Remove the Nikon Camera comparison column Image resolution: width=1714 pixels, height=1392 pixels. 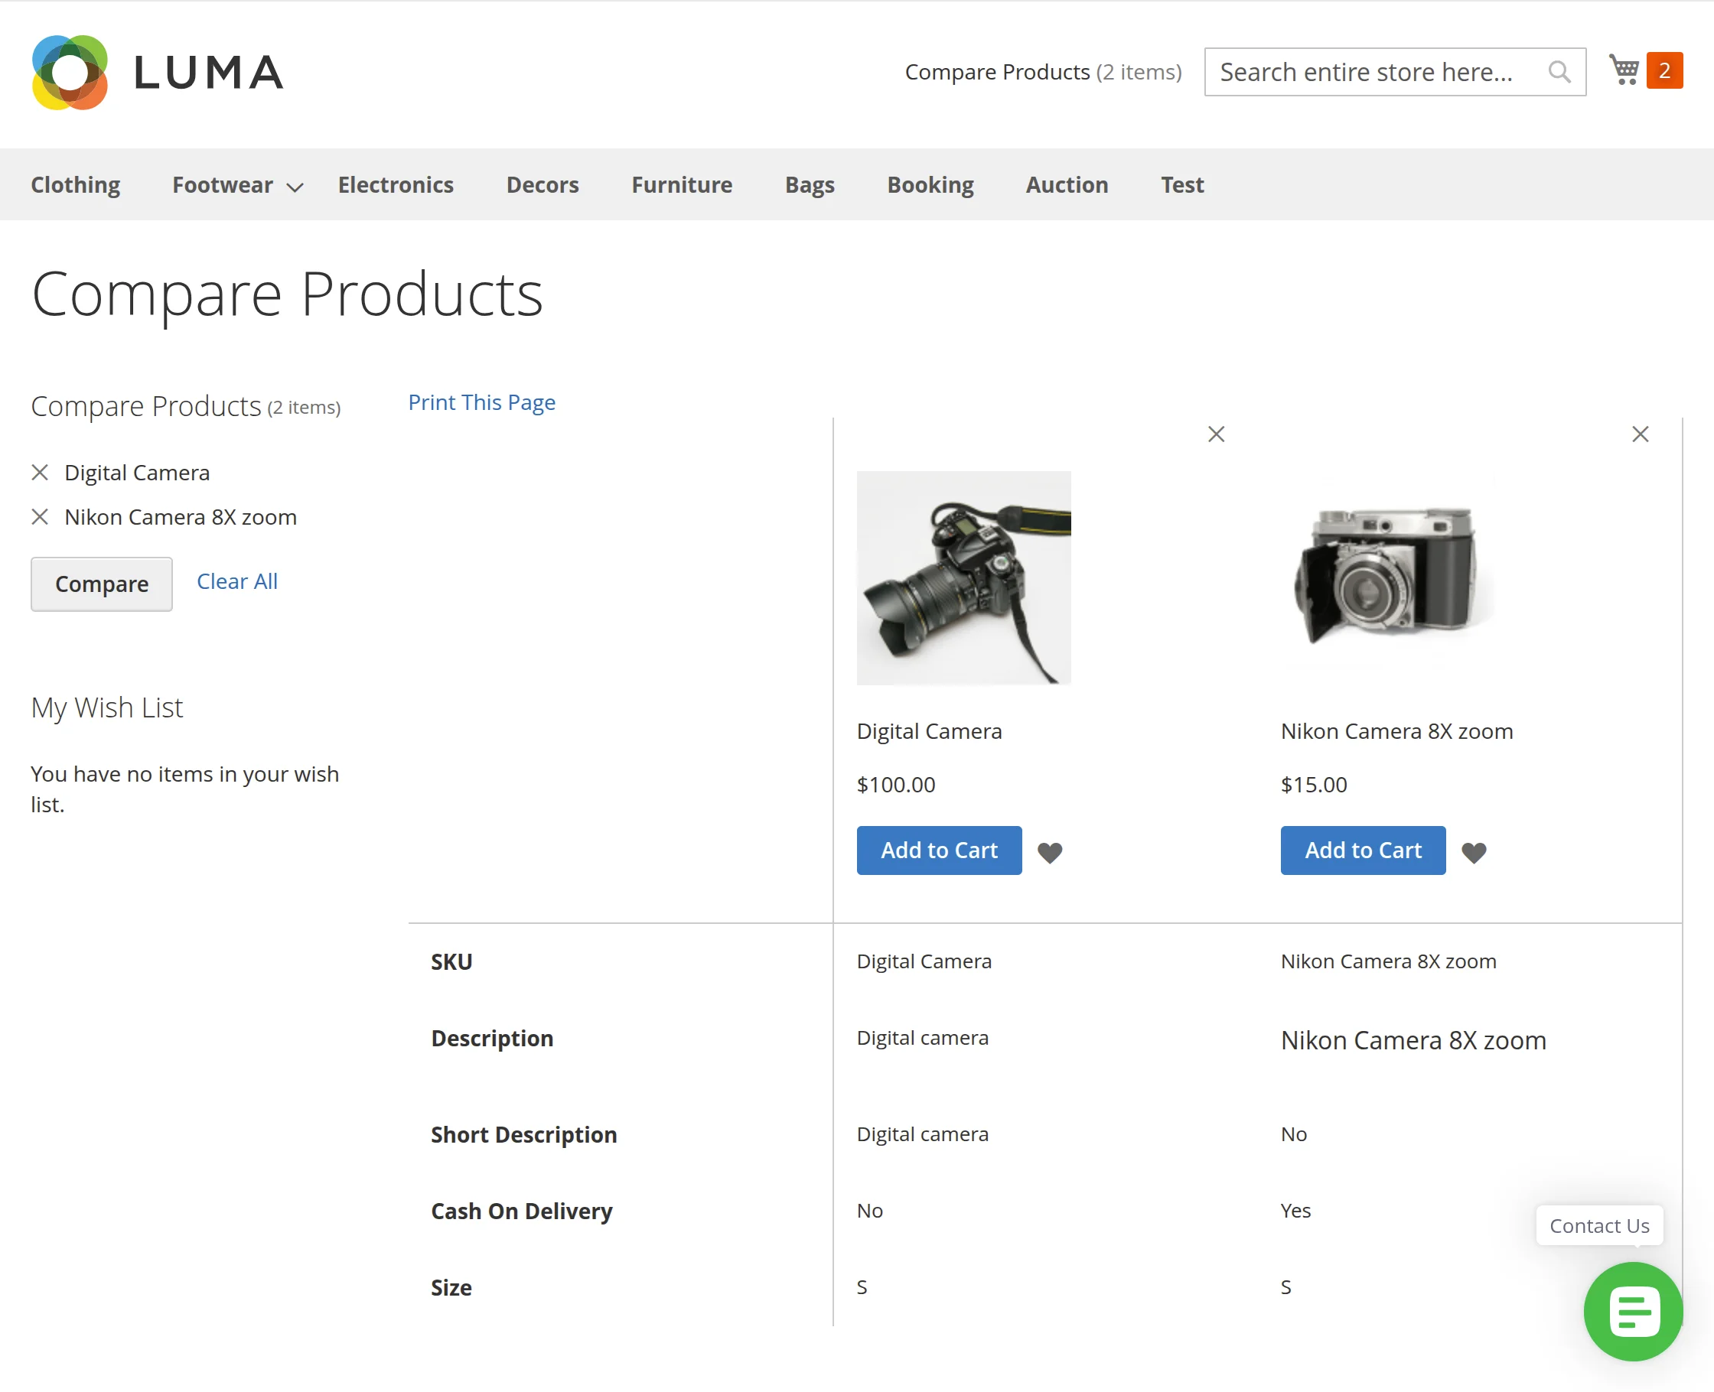point(1641,434)
